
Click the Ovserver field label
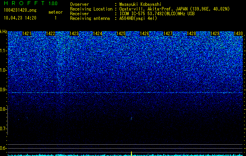pyautogui.click(x=79, y=4)
